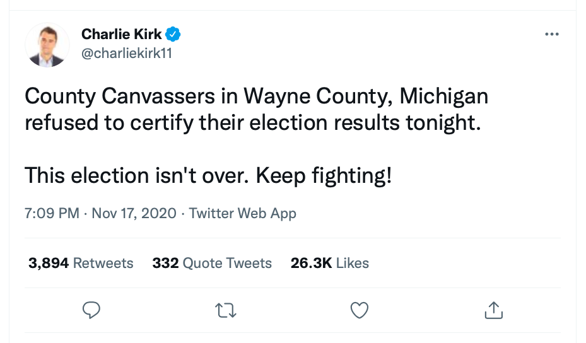The image size is (586, 343).
Task: See who gave 26.3K Likes
Action: click(329, 263)
